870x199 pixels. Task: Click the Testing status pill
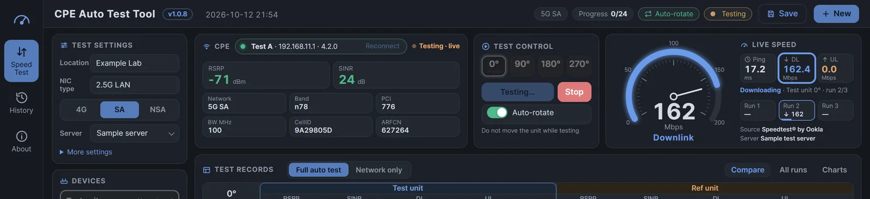(728, 14)
